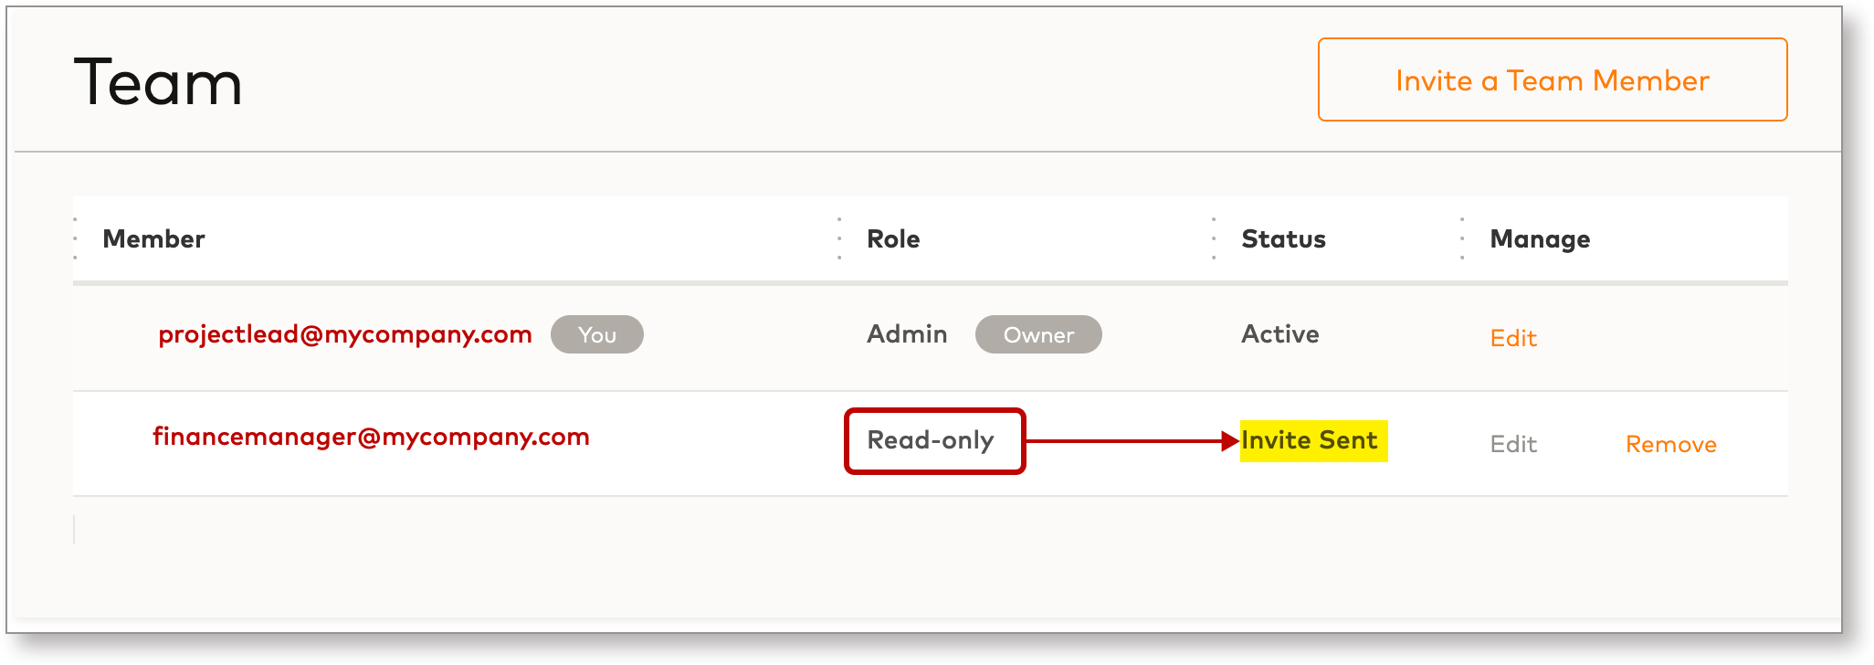
Task: Click the You badge beside projectlead
Action: [596, 334]
